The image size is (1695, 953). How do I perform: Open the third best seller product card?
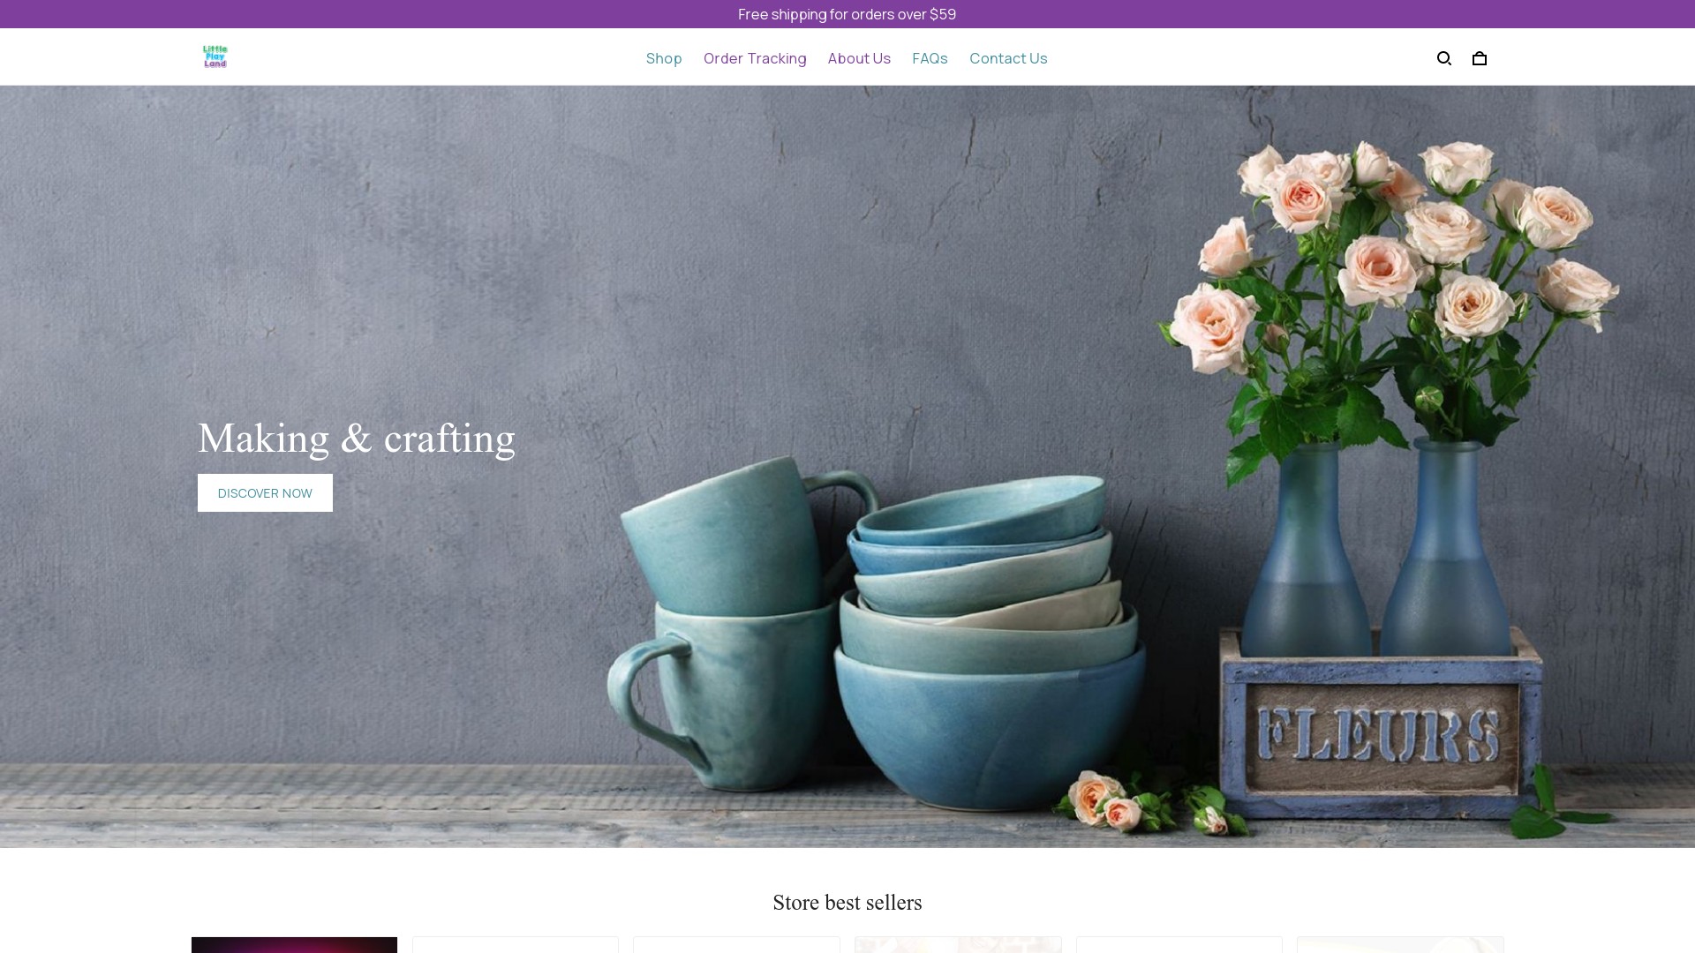coord(736,945)
